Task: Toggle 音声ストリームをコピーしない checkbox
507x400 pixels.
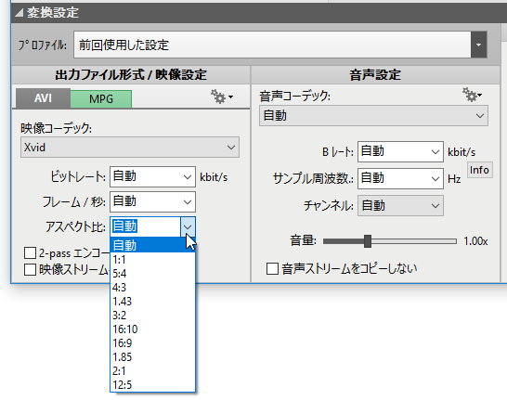Action: [272, 268]
